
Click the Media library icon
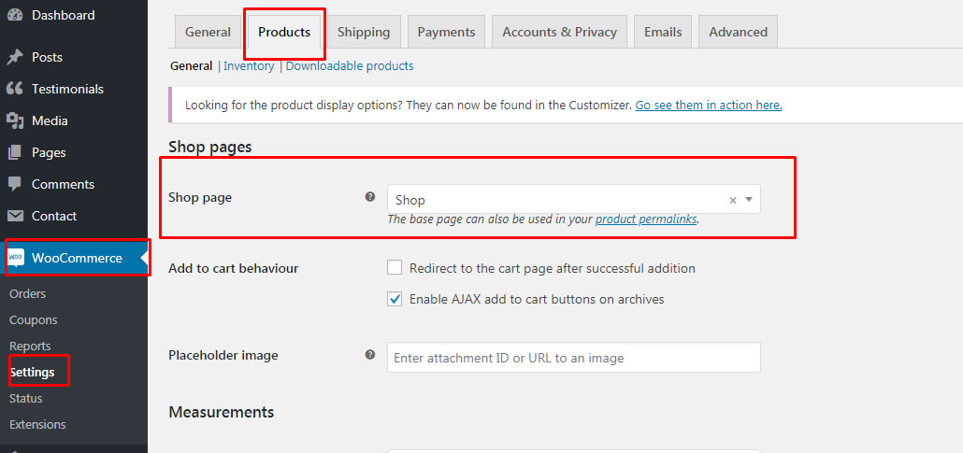tap(15, 120)
